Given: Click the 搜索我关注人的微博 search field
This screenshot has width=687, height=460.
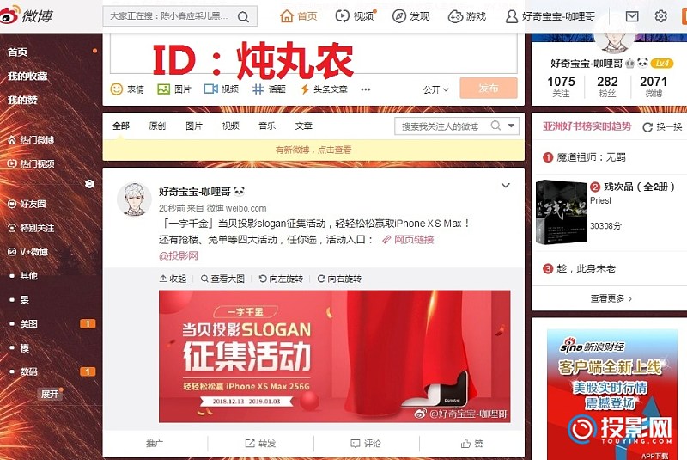Looking at the screenshot, I should click(441, 126).
